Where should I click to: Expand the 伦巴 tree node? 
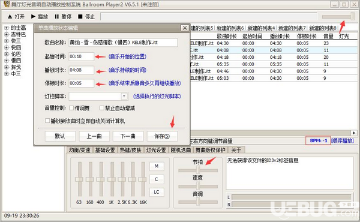(x=7, y=54)
